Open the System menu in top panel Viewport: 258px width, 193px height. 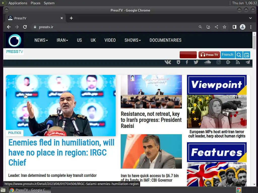coord(49,3)
